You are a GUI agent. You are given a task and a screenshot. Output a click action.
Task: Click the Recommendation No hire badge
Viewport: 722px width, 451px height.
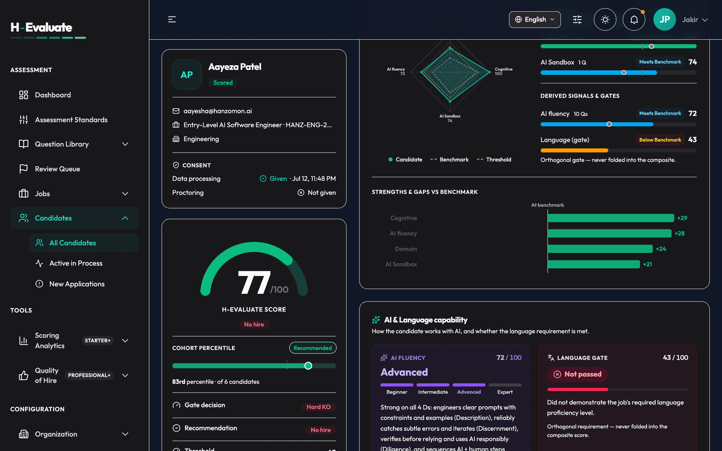pos(321,430)
